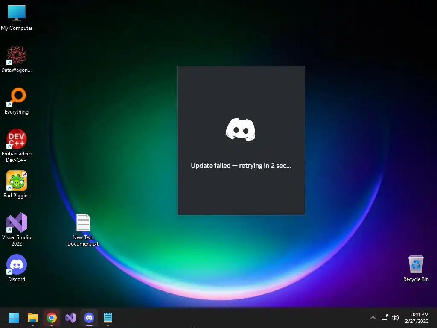437x328 pixels.
Task: Select the Discord desktop shortcut
Action: pos(17,268)
